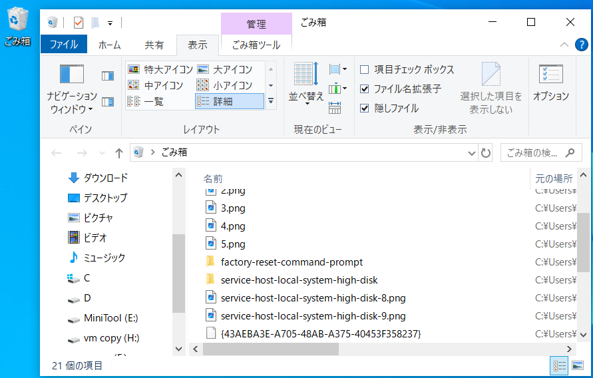
Task: Switch to the 共有 ribbon tab
Action: (x=154, y=45)
